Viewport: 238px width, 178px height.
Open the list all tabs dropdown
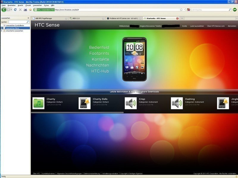tap(237, 18)
